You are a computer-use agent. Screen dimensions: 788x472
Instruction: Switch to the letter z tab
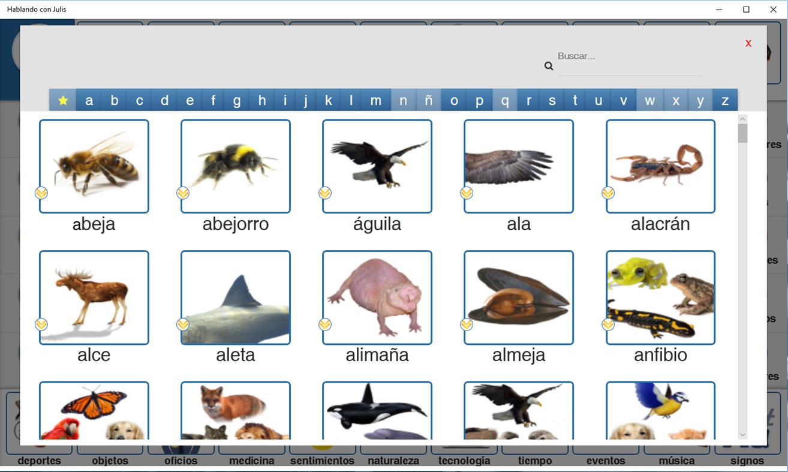(725, 100)
